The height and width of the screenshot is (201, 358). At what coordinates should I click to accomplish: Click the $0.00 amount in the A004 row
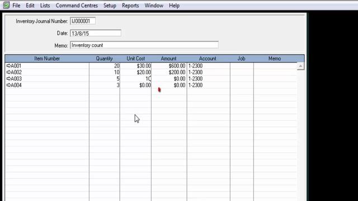[169, 85]
